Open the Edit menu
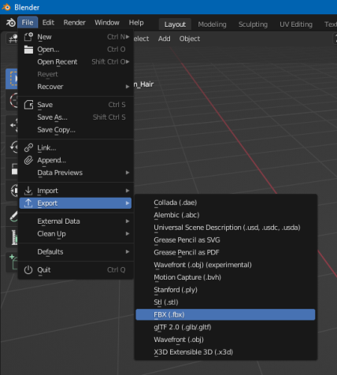The width and height of the screenshot is (337, 375). pos(48,23)
